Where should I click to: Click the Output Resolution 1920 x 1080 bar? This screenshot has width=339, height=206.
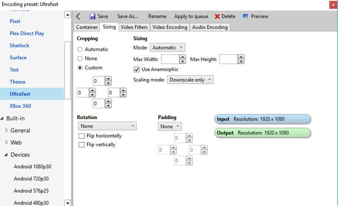pos(263,133)
